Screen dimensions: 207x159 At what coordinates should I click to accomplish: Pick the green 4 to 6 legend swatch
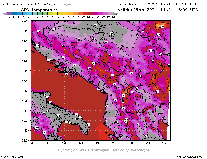[45, 14]
